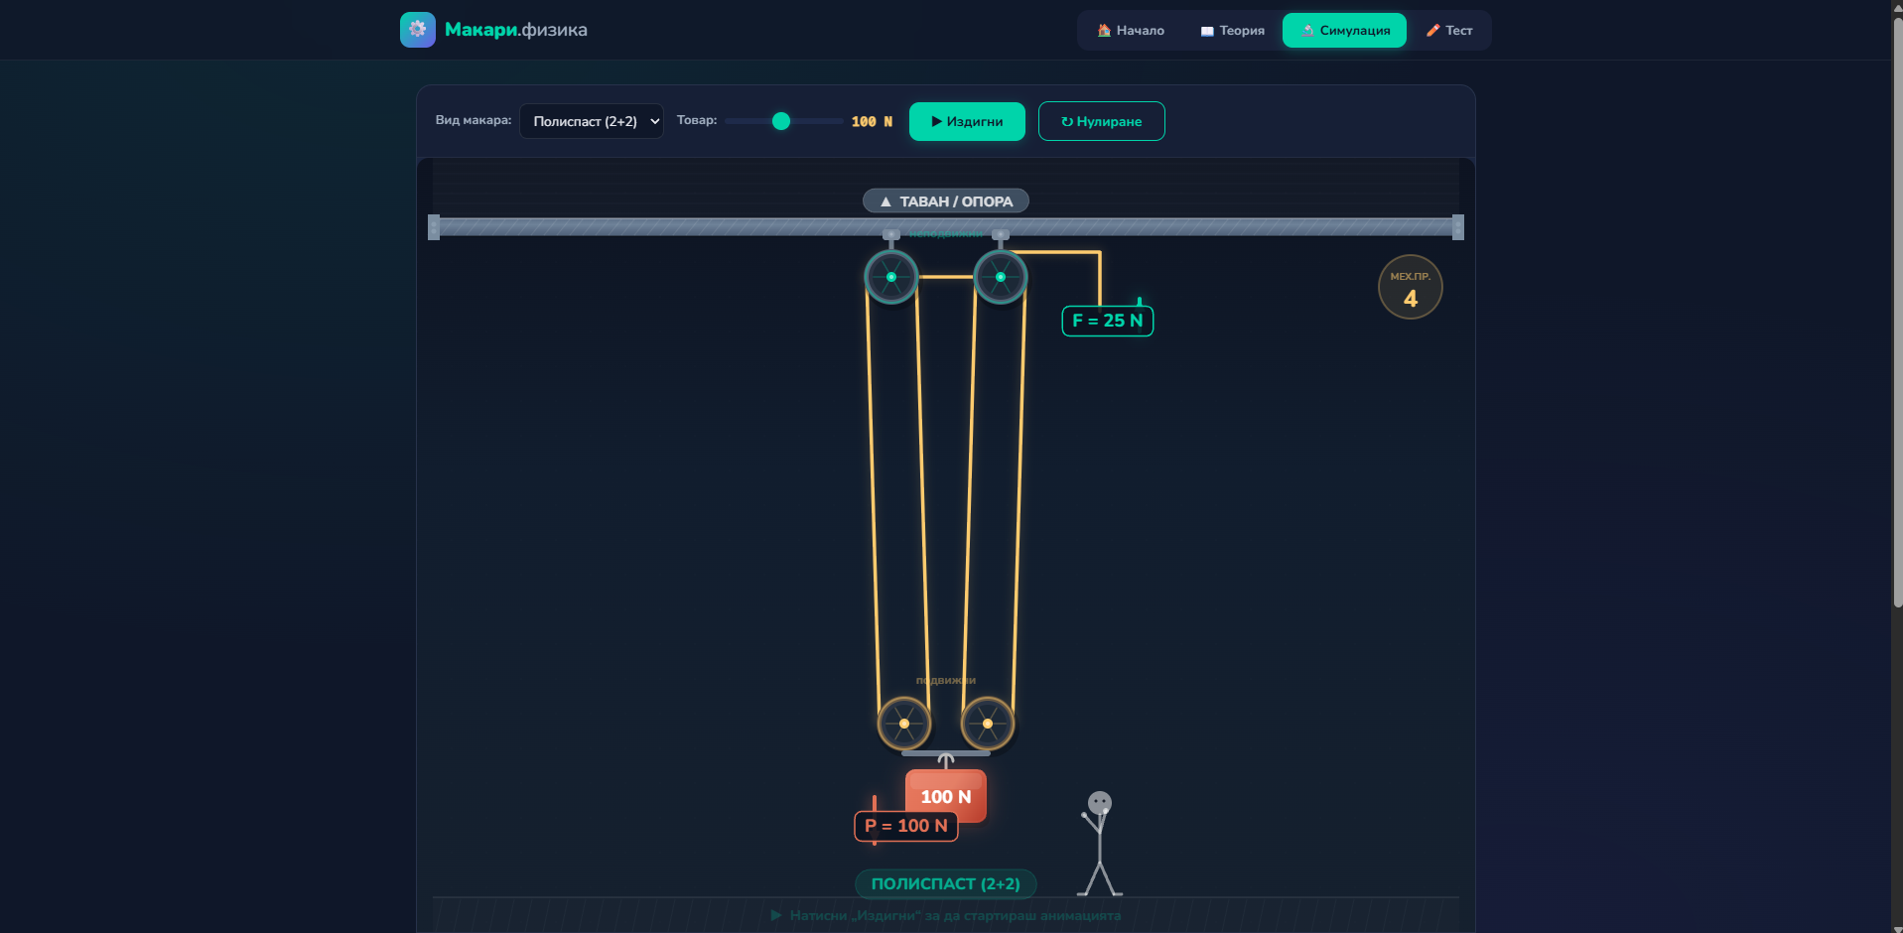Open the Начало home tab
The height and width of the screenshot is (933, 1903).
(1131, 31)
